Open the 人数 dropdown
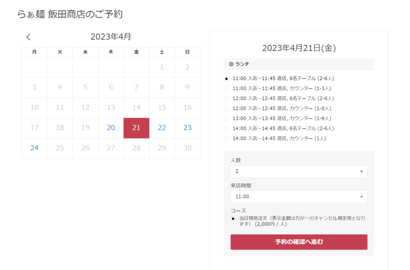410x270 pixels. (x=299, y=171)
